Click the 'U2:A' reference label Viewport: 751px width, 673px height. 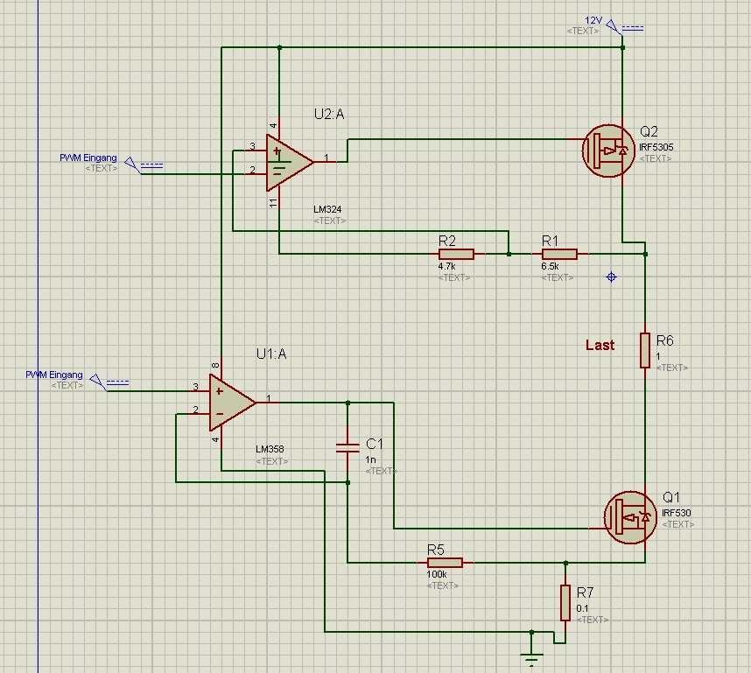coord(329,114)
